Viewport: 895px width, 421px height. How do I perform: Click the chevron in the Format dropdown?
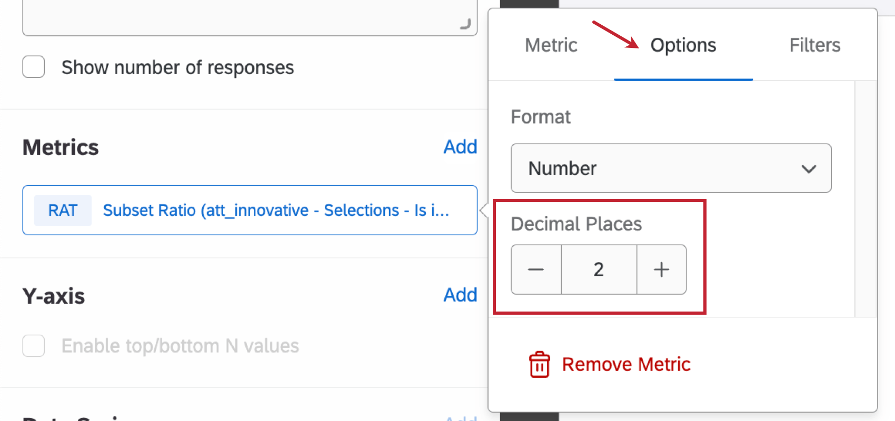pyautogui.click(x=808, y=169)
